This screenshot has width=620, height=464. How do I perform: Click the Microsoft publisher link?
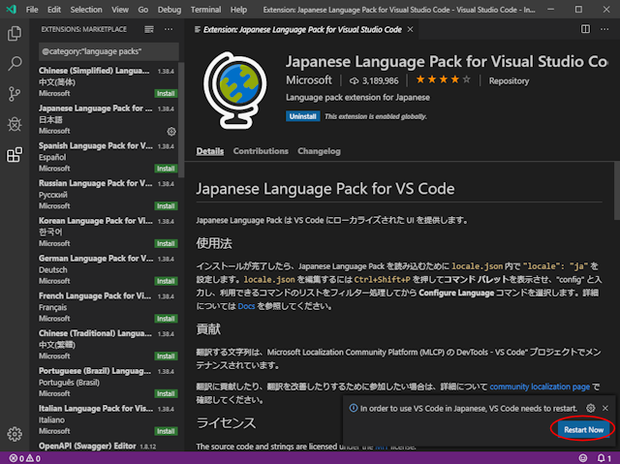pyautogui.click(x=309, y=80)
